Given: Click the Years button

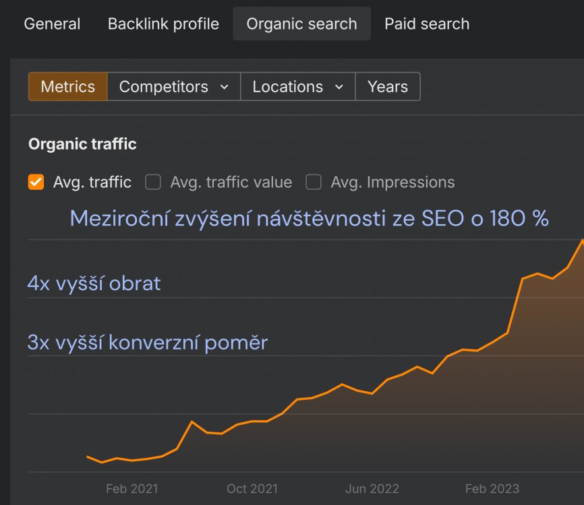Looking at the screenshot, I should (388, 86).
